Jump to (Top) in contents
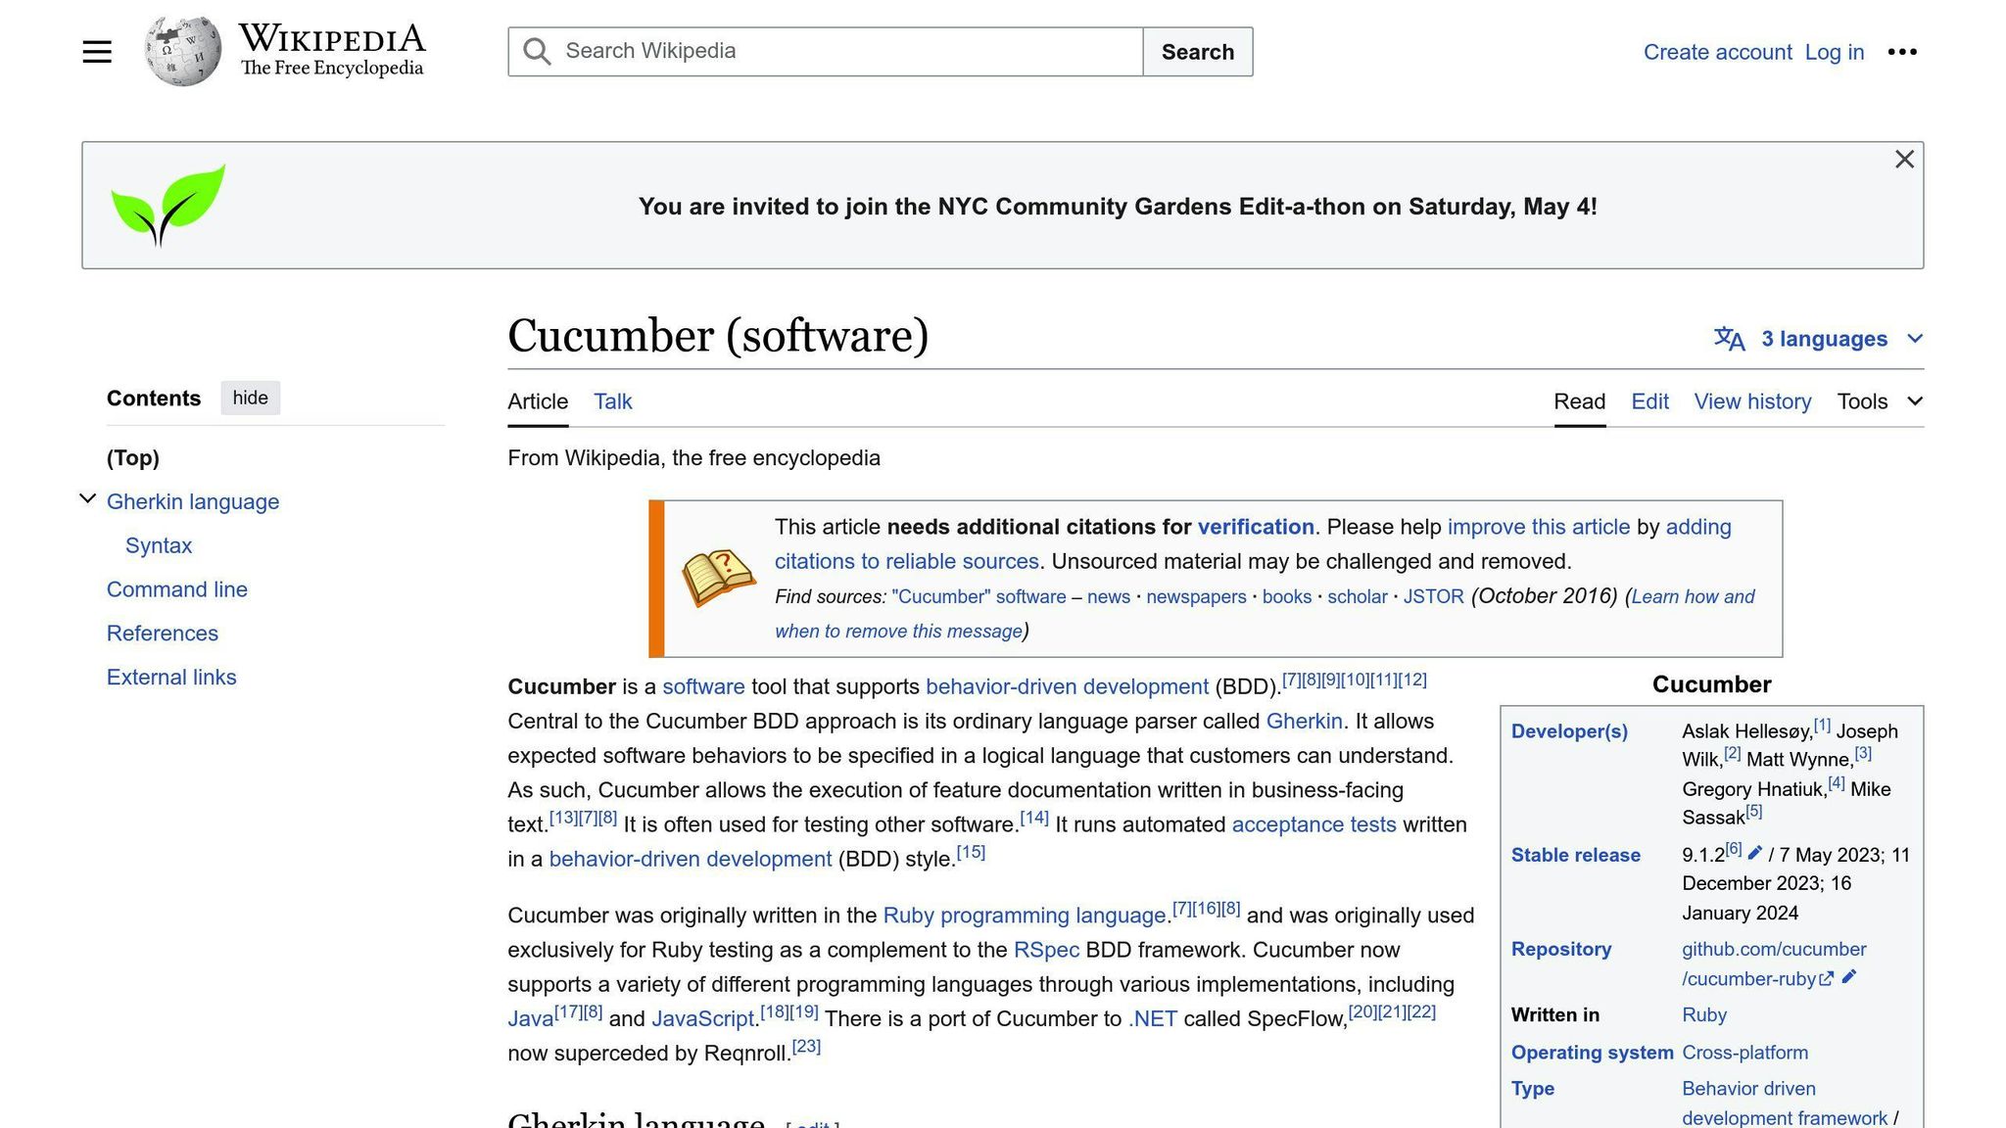 pos(133,458)
